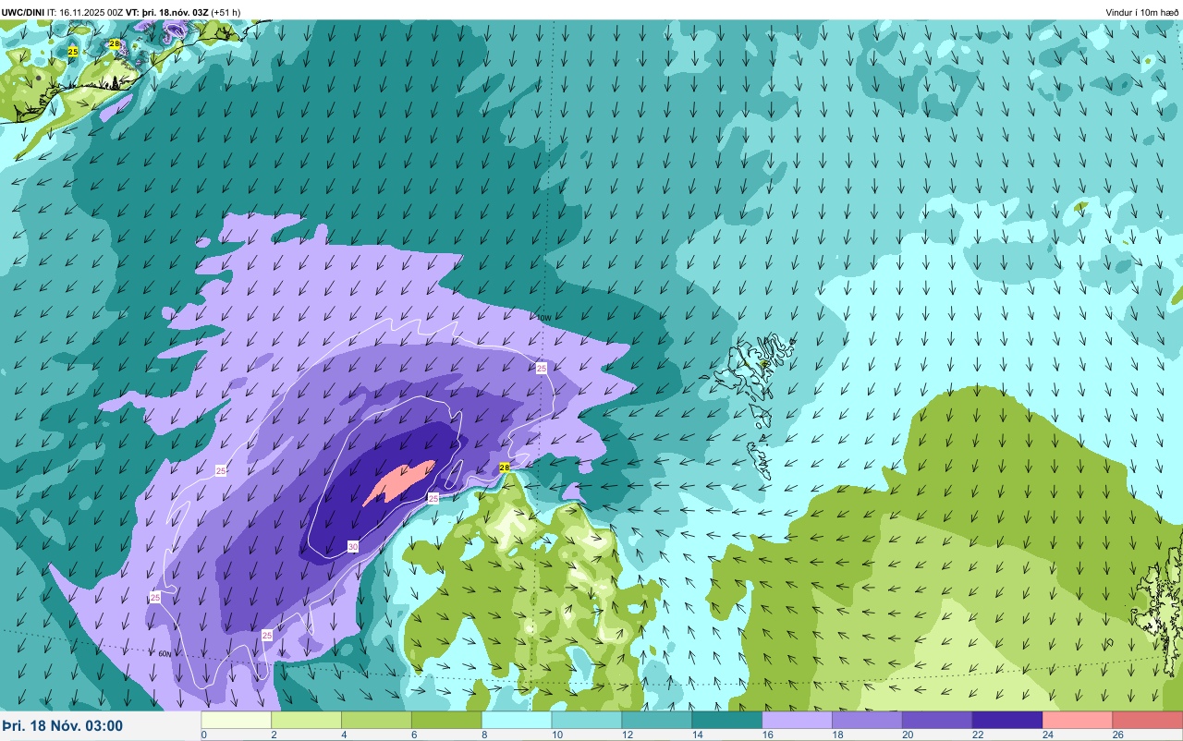
Task: Click the '10W' longitude label
Action: point(543,318)
